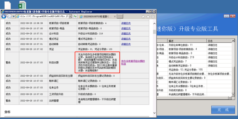Open 详细日志 link for 自动转账 row

click(x=126, y=44)
